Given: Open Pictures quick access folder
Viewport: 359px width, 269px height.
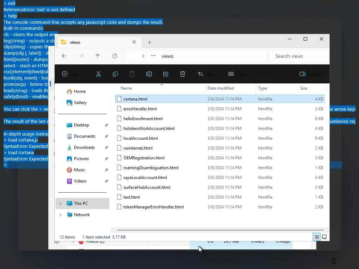Looking at the screenshot, I should 81,159.
